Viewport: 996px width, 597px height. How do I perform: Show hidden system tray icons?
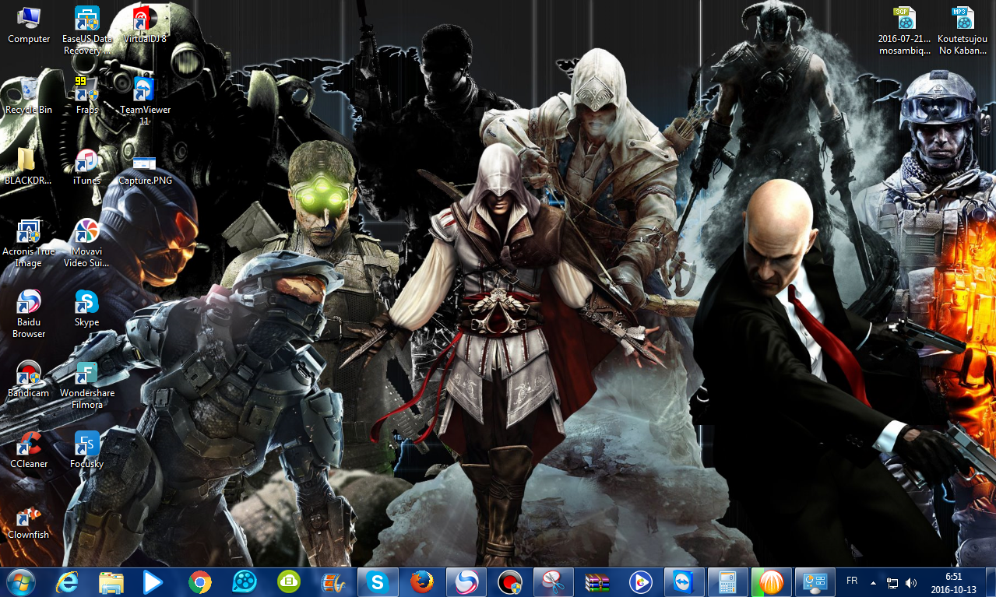coord(873,582)
